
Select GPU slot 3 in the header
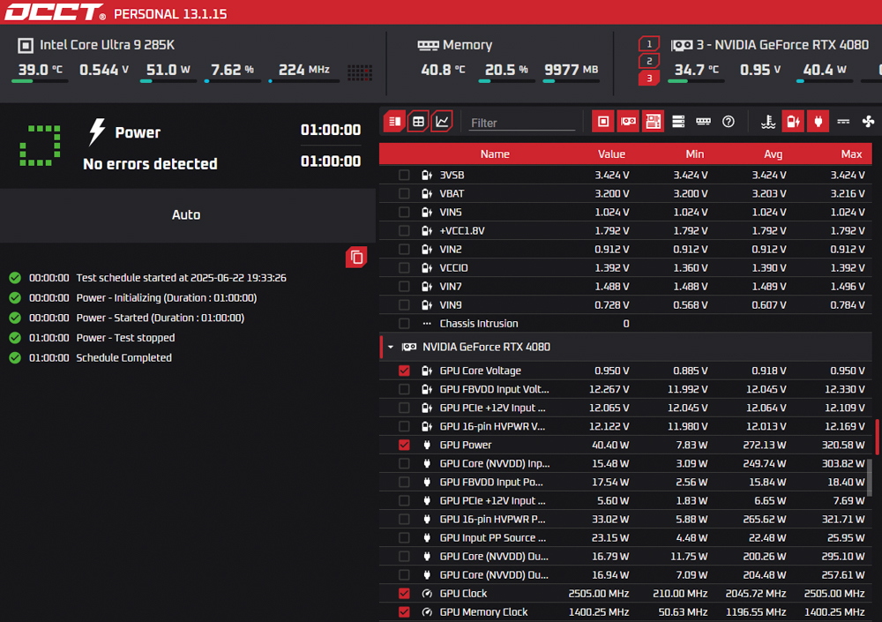pos(649,79)
